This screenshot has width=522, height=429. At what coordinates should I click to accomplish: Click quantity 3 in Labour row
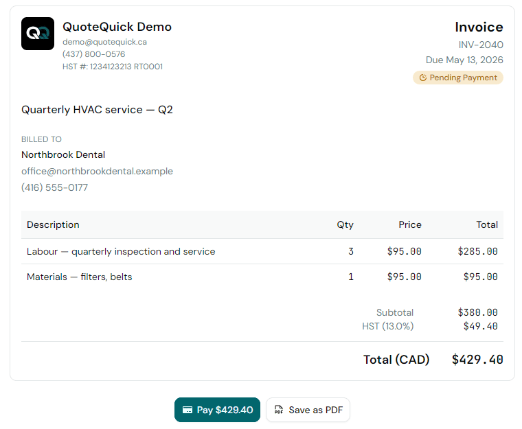tap(351, 251)
